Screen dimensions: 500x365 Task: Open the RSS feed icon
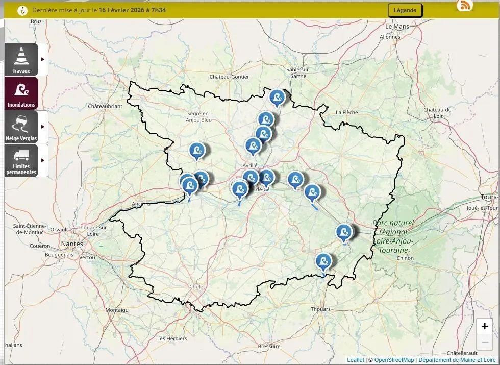[465, 6]
